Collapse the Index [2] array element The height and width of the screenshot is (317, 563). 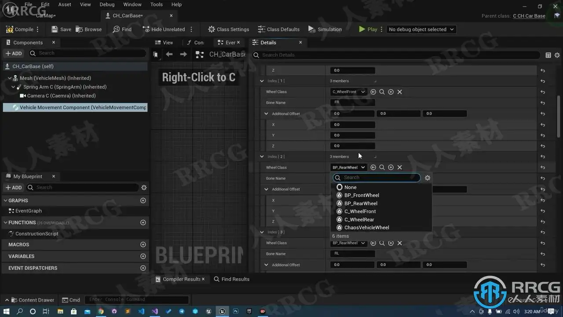pos(262,157)
